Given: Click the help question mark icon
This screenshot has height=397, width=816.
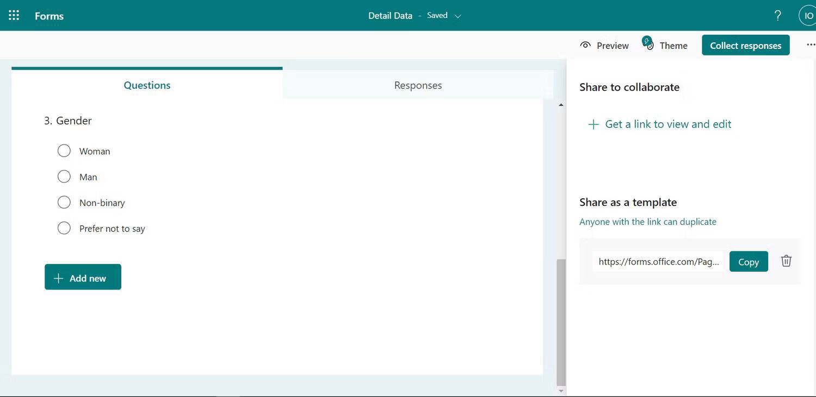Looking at the screenshot, I should [778, 16].
